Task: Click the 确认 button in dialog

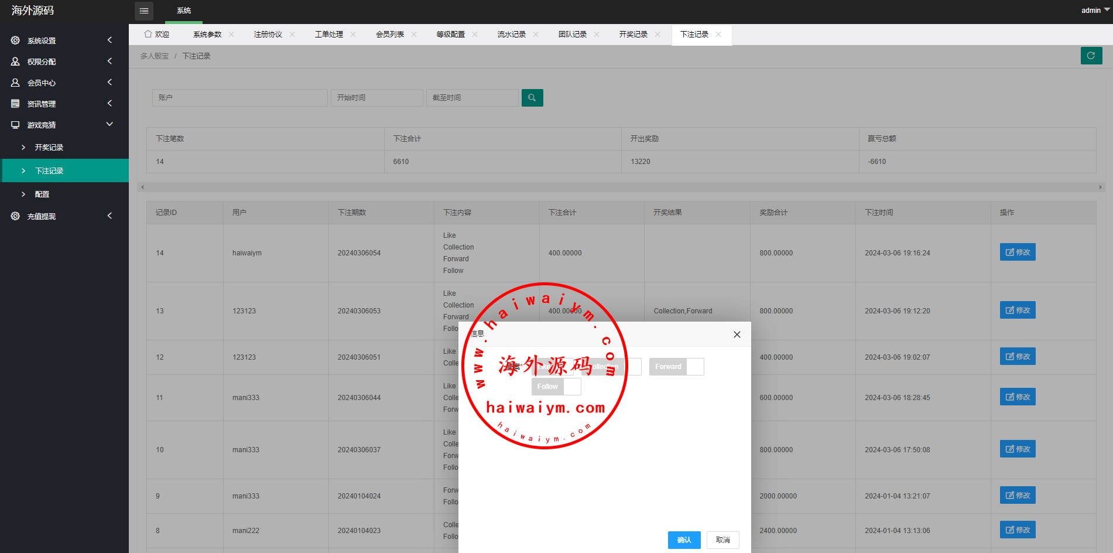Action: click(x=684, y=540)
